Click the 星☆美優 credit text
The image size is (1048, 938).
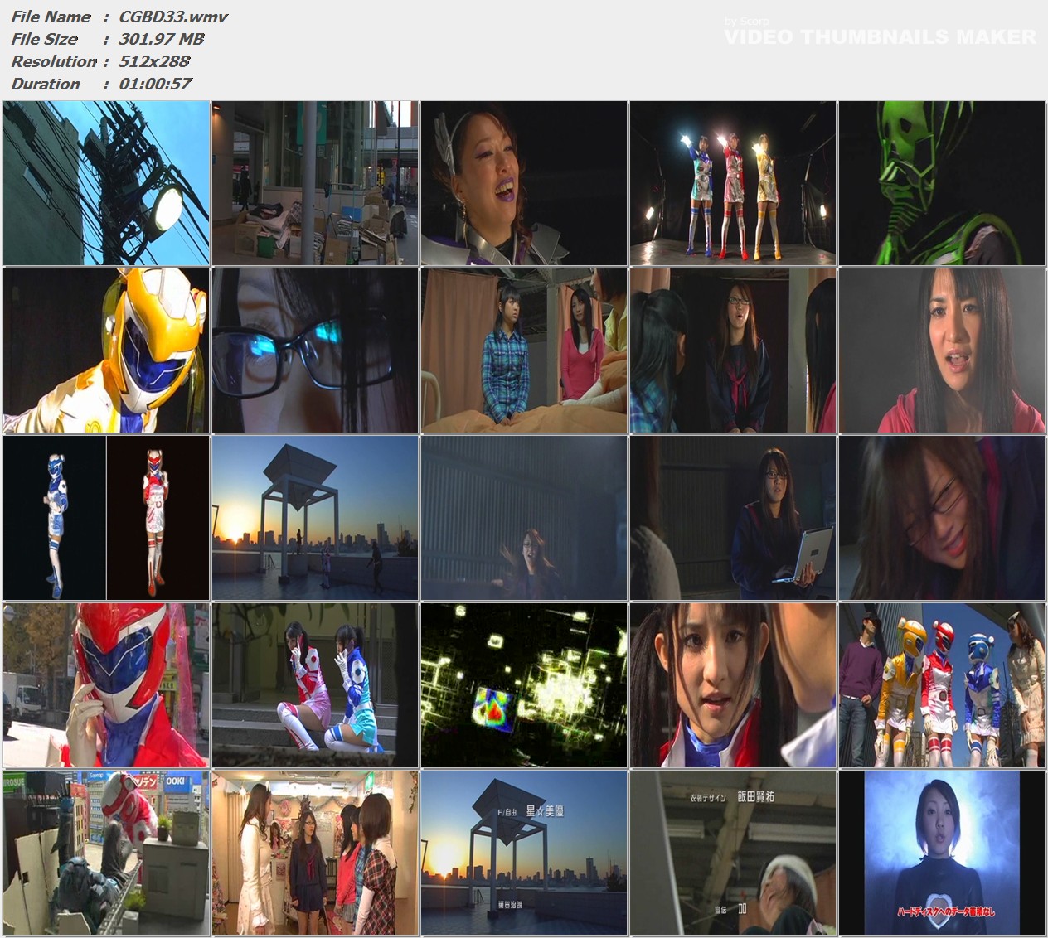(545, 810)
